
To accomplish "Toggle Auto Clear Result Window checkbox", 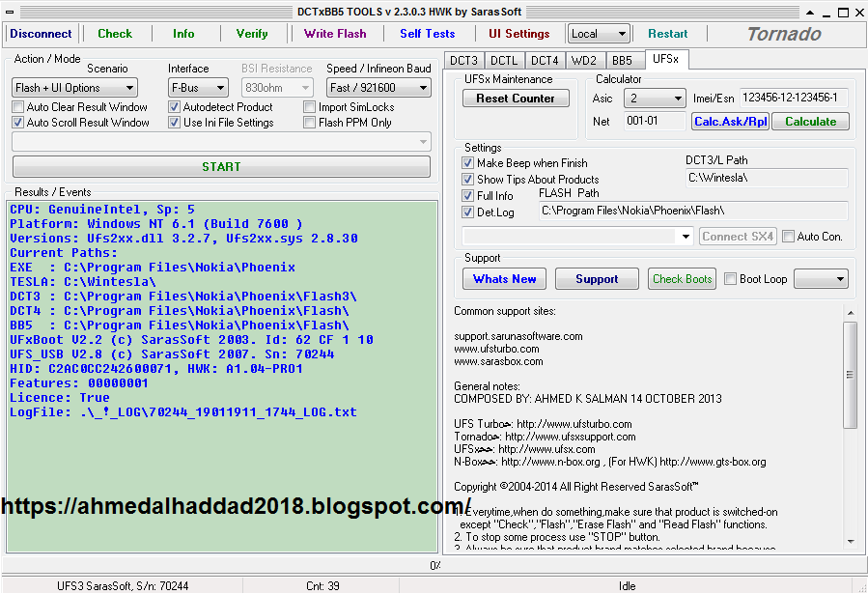I will 18,107.
